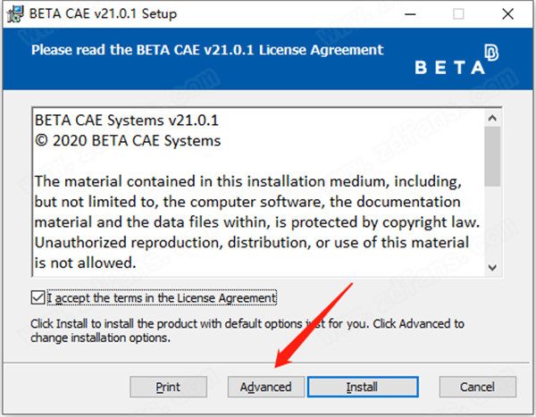Click the 'BETA CAE v21.0.1 Setup' title text
This screenshot has width=536, height=417.
point(103,14)
